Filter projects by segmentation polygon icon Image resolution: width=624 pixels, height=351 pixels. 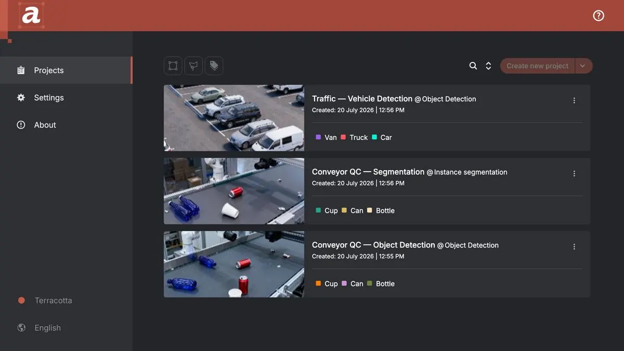[193, 66]
